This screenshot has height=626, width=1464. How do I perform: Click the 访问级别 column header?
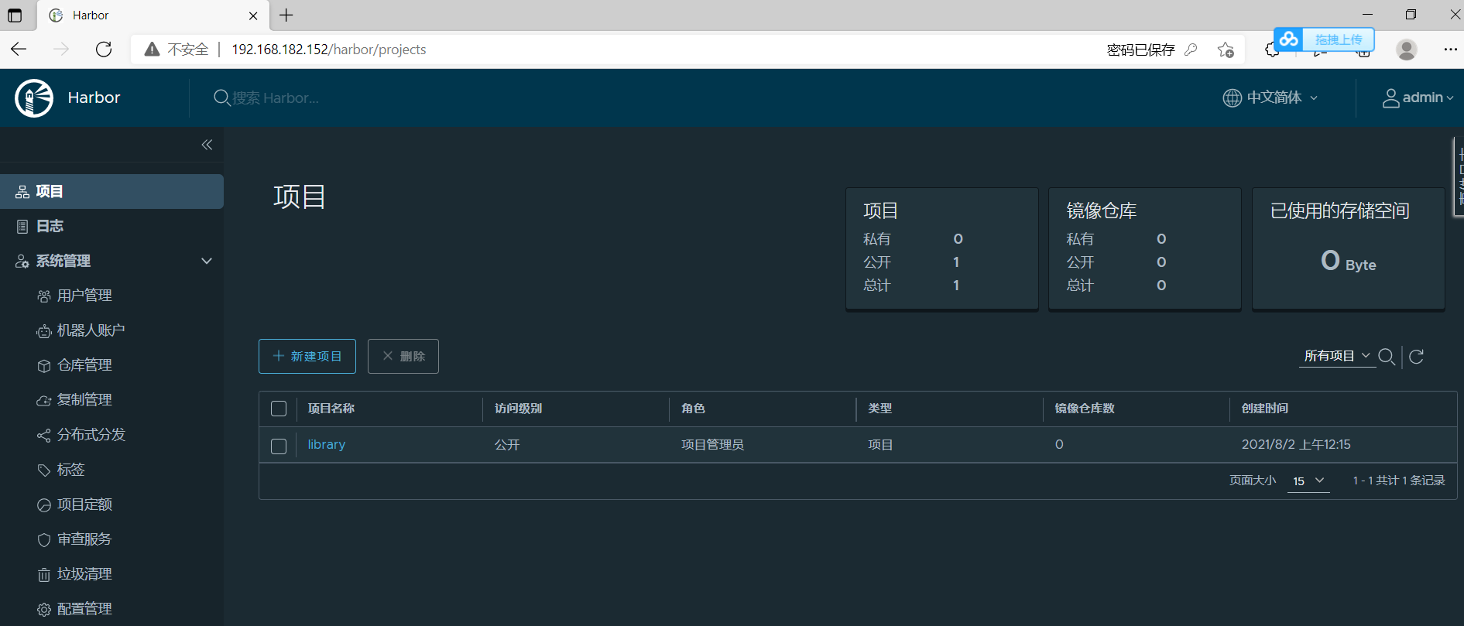tap(518, 409)
